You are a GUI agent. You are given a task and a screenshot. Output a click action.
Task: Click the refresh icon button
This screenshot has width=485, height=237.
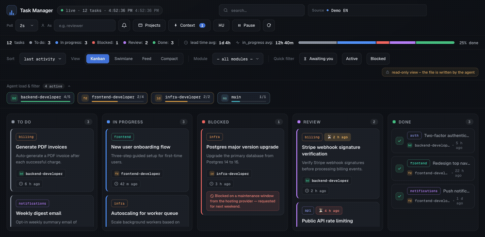tap(269, 25)
